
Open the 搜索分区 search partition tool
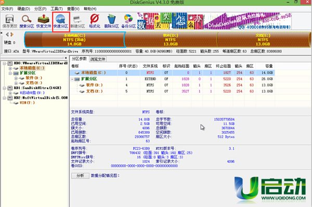click(x=27, y=21)
